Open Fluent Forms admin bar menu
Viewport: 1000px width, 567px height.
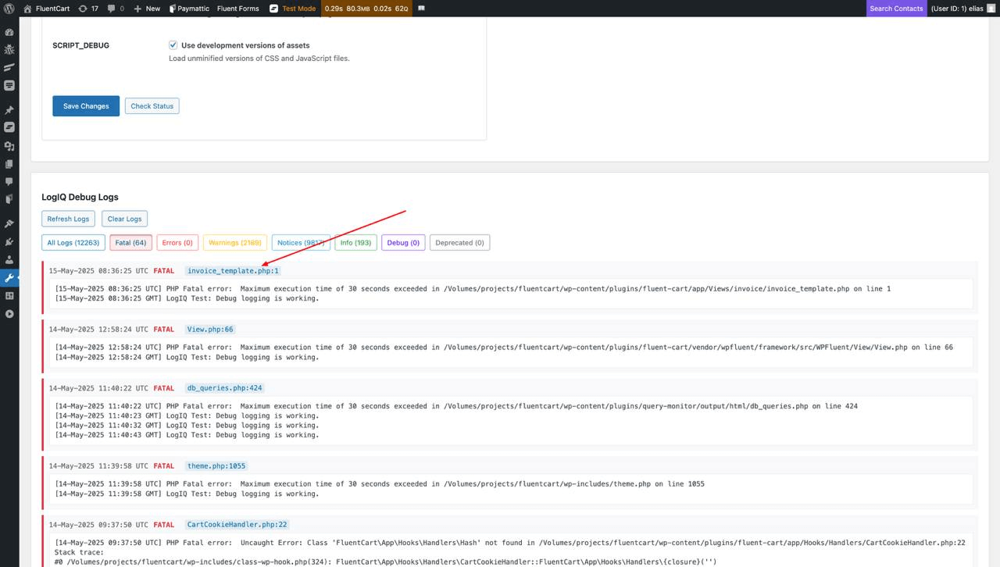point(237,9)
